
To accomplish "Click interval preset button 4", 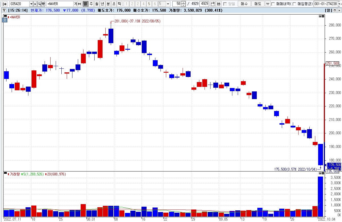I will pos(143,4).
